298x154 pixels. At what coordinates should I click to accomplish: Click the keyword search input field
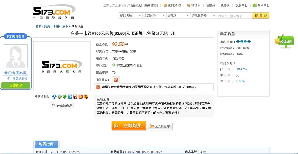(234, 16)
